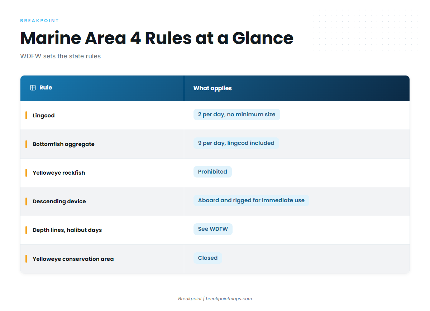Click the "Breakpoint | breakpointmaps.com" footer text
This screenshot has width=430, height=311.
point(215,299)
